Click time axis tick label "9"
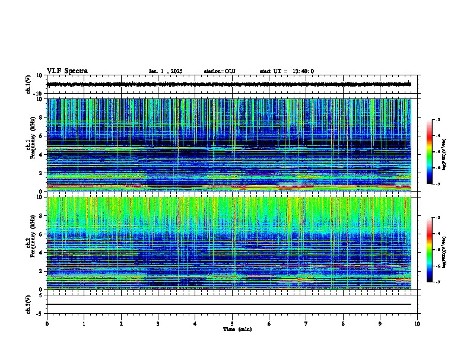 click(380, 324)
